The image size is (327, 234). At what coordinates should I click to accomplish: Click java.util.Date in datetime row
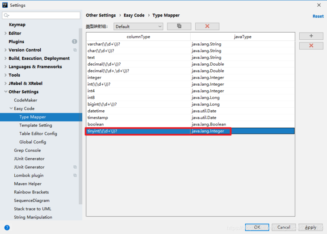(243, 111)
